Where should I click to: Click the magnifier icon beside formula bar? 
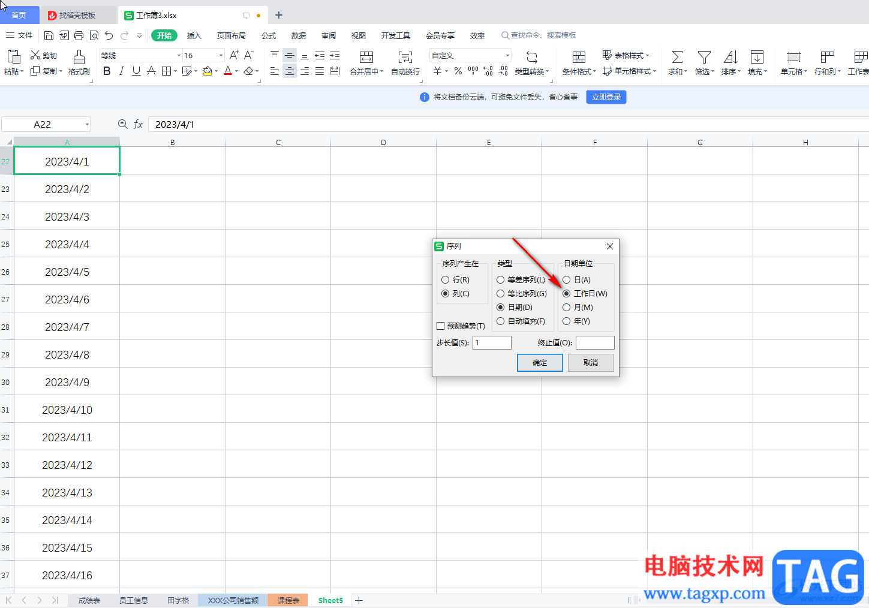pos(123,124)
